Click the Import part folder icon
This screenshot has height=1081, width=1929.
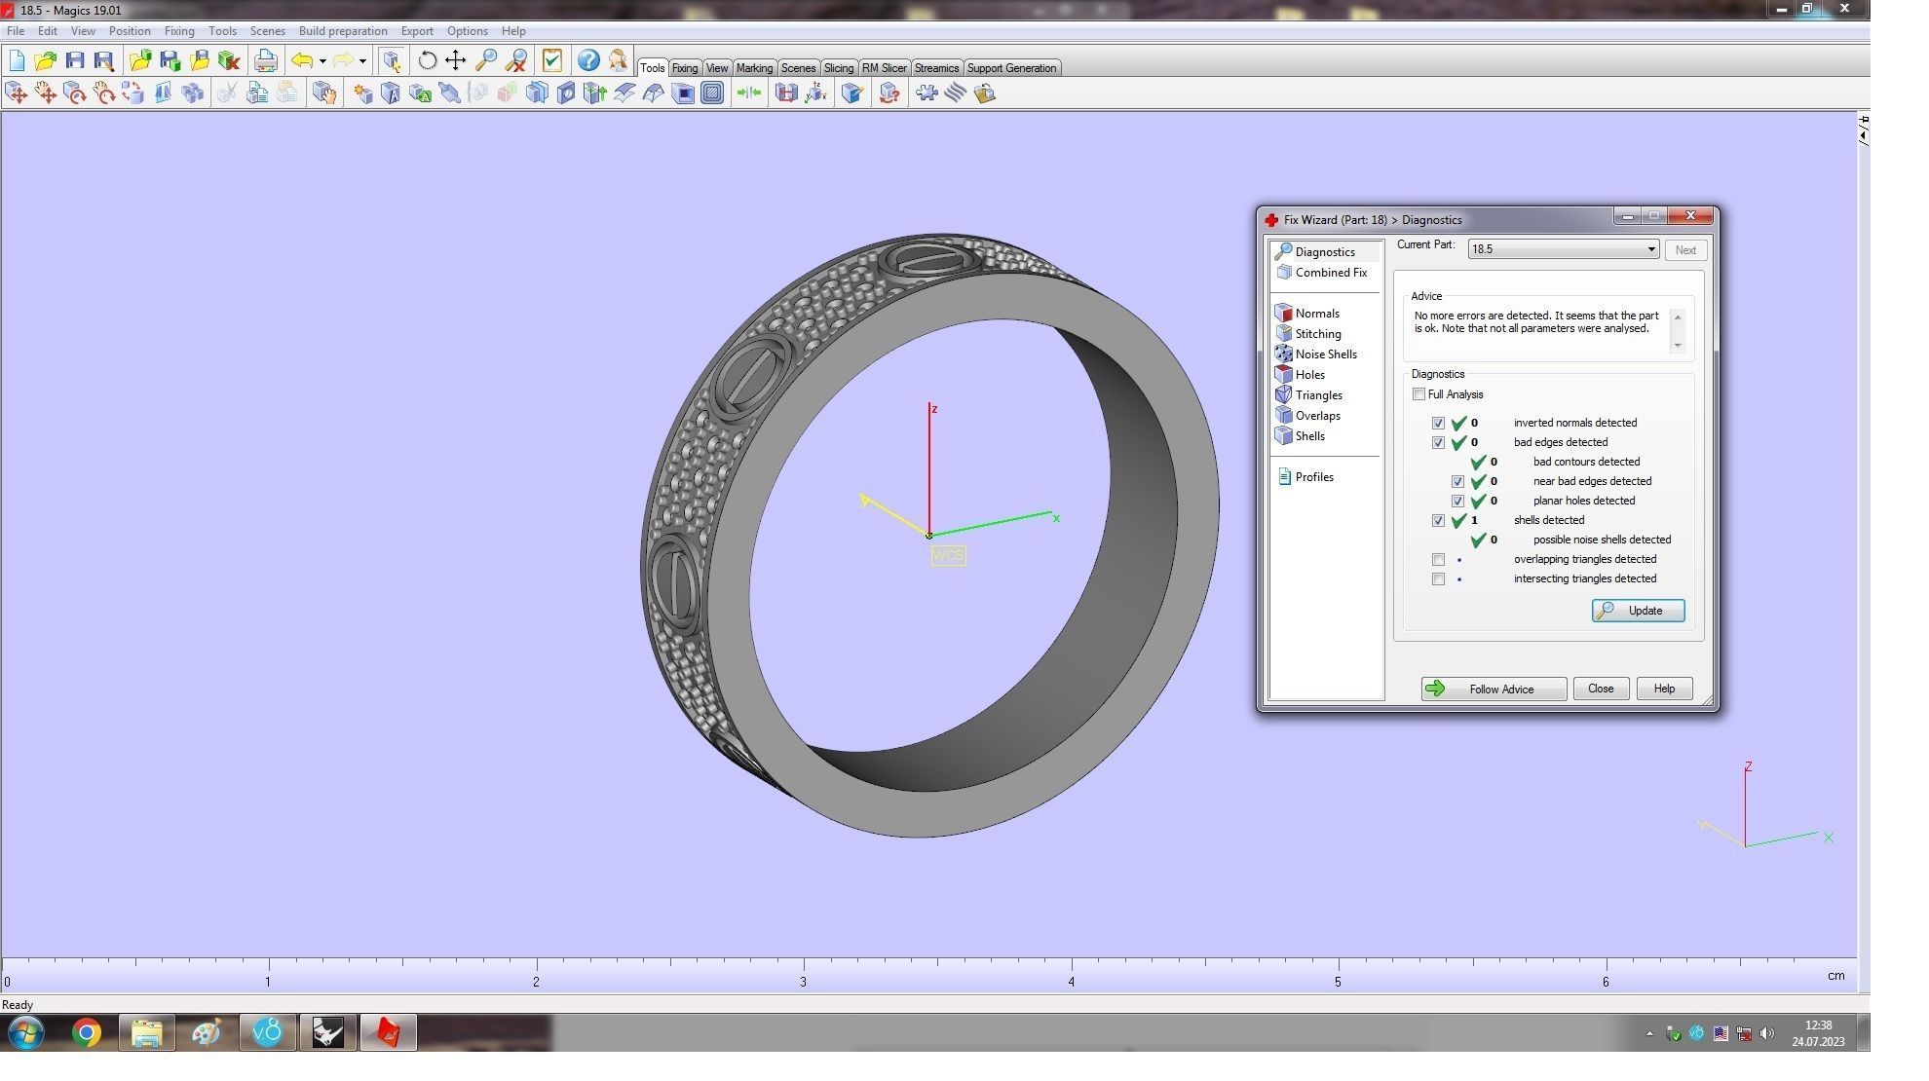tap(140, 60)
